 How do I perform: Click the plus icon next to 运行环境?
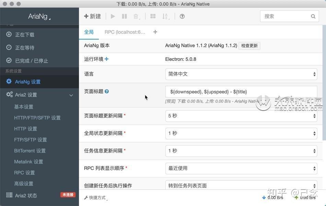click(x=106, y=59)
